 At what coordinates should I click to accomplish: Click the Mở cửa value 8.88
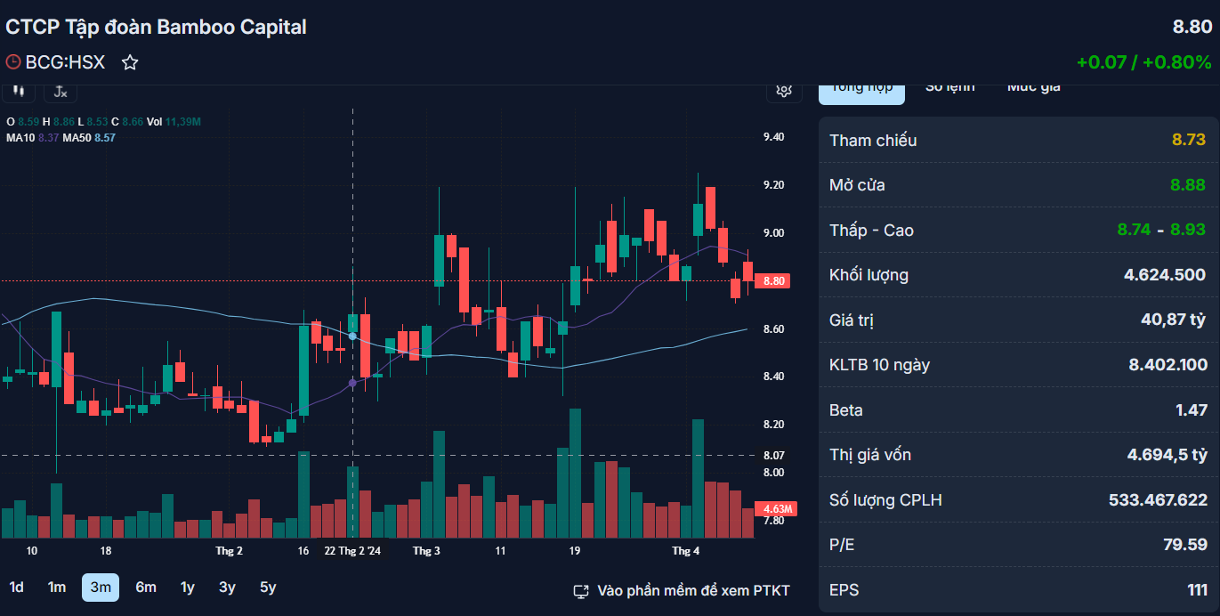[1189, 185]
